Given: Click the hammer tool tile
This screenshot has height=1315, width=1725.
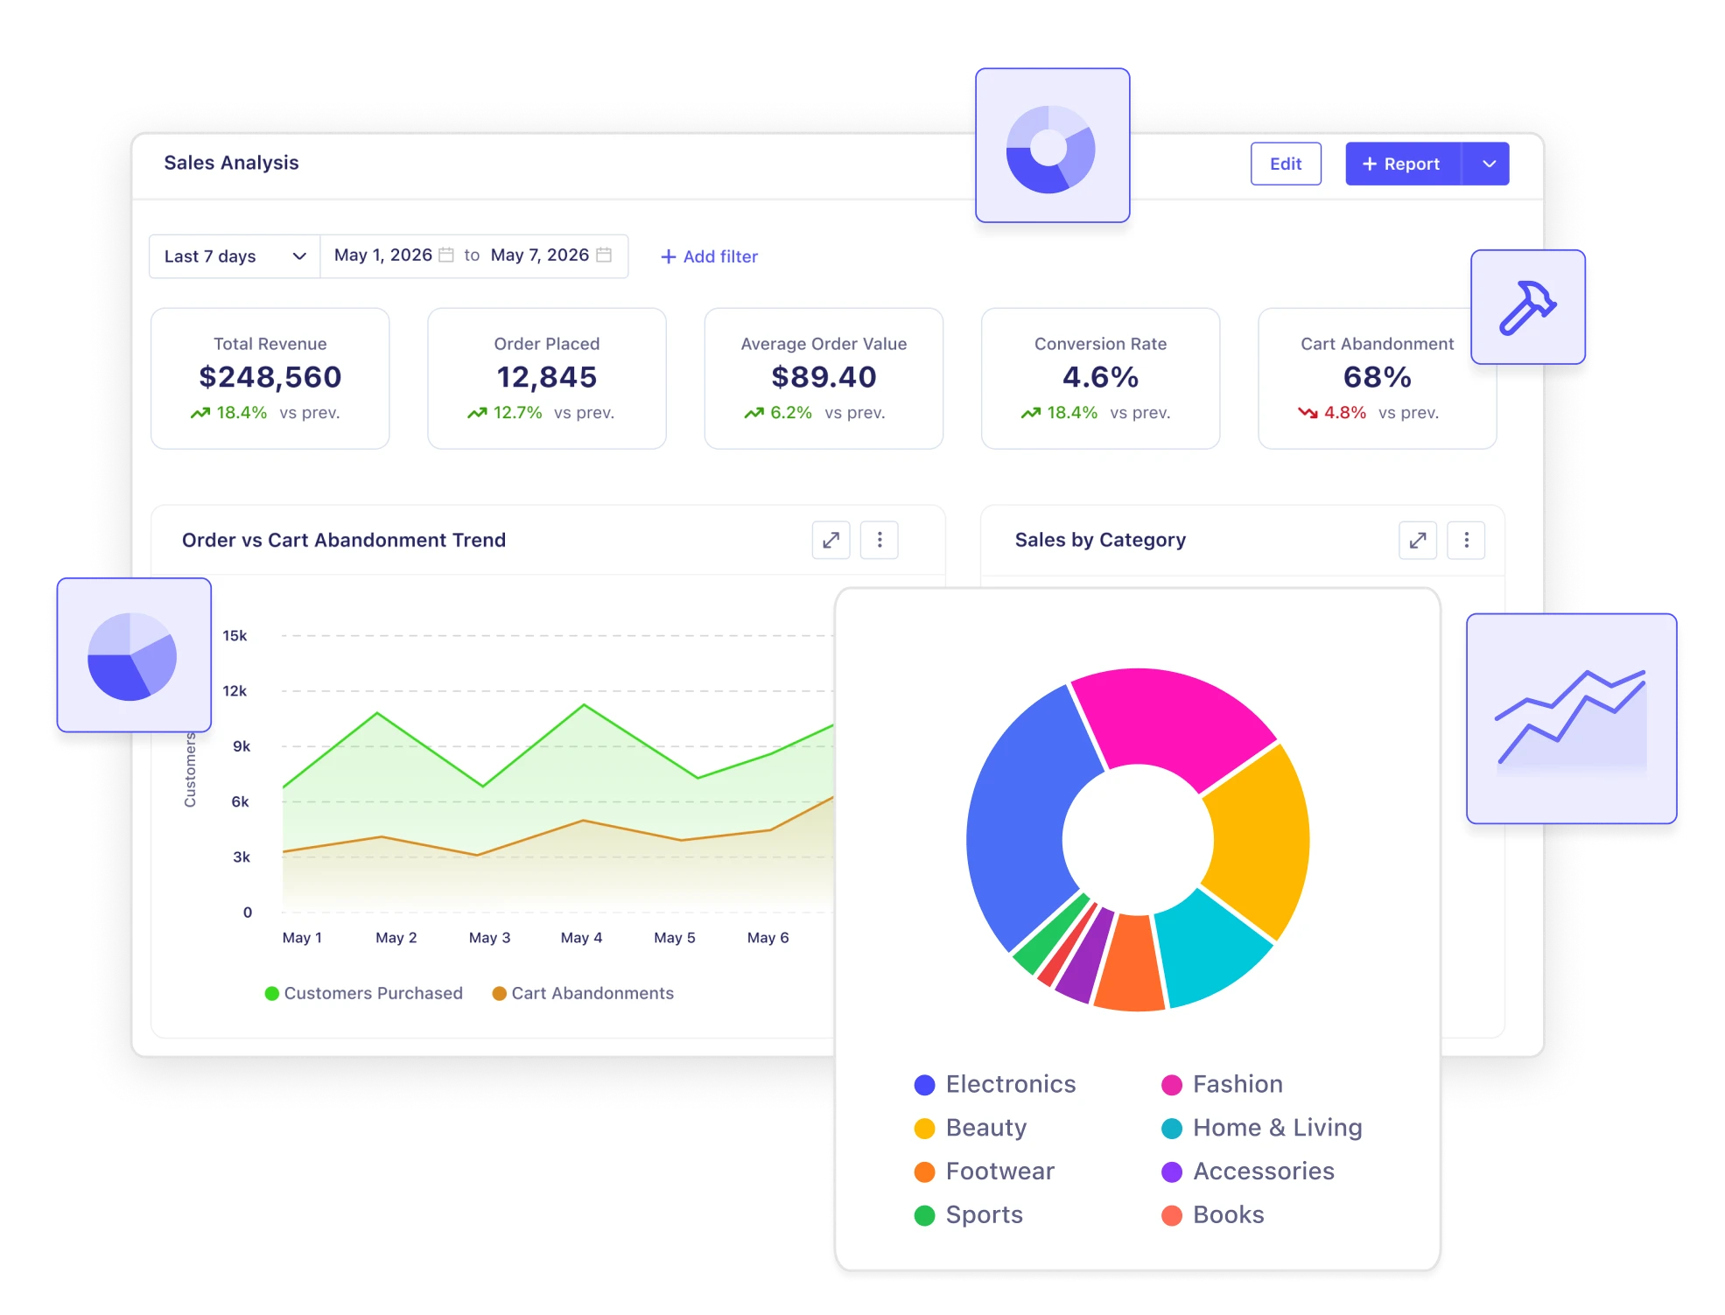Looking at the screenshot, I should 1528,307.
